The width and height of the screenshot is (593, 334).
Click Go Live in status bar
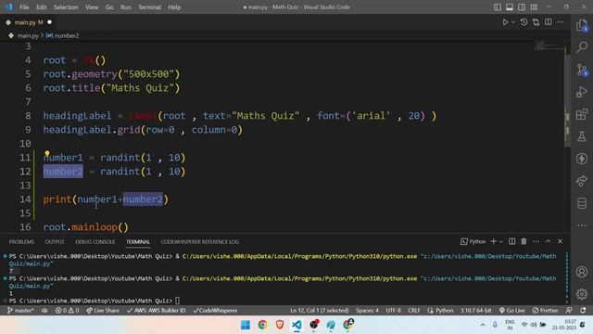point(512,310)
